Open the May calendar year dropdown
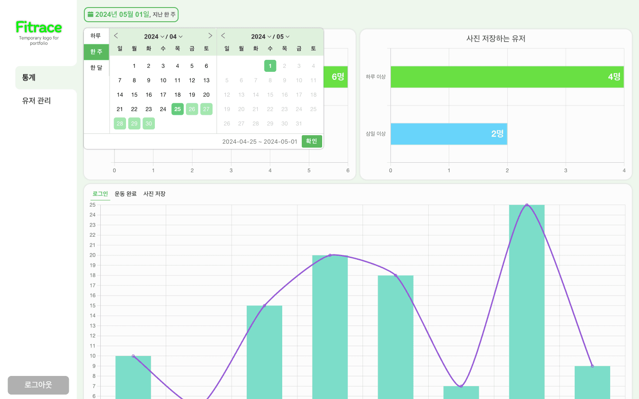The image size is (639, 399). 261,37
